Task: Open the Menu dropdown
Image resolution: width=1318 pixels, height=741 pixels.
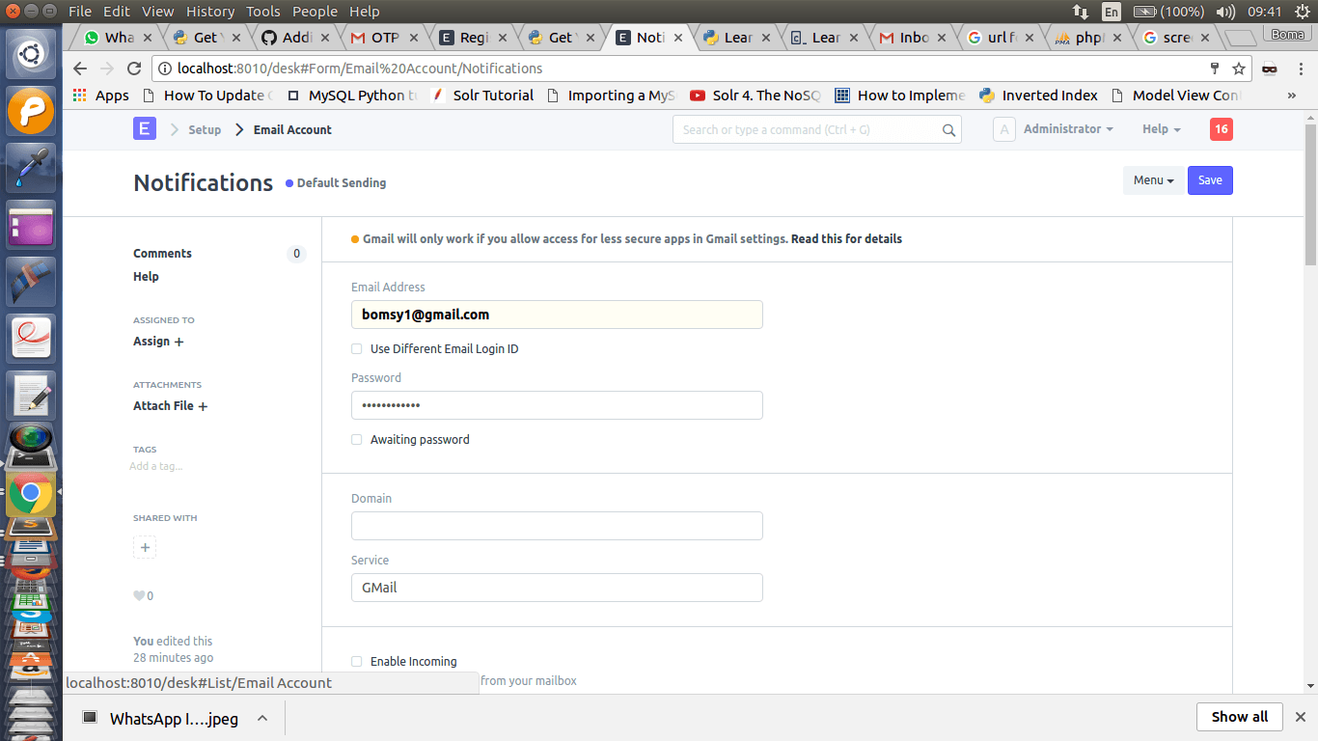Action: 1152,179
